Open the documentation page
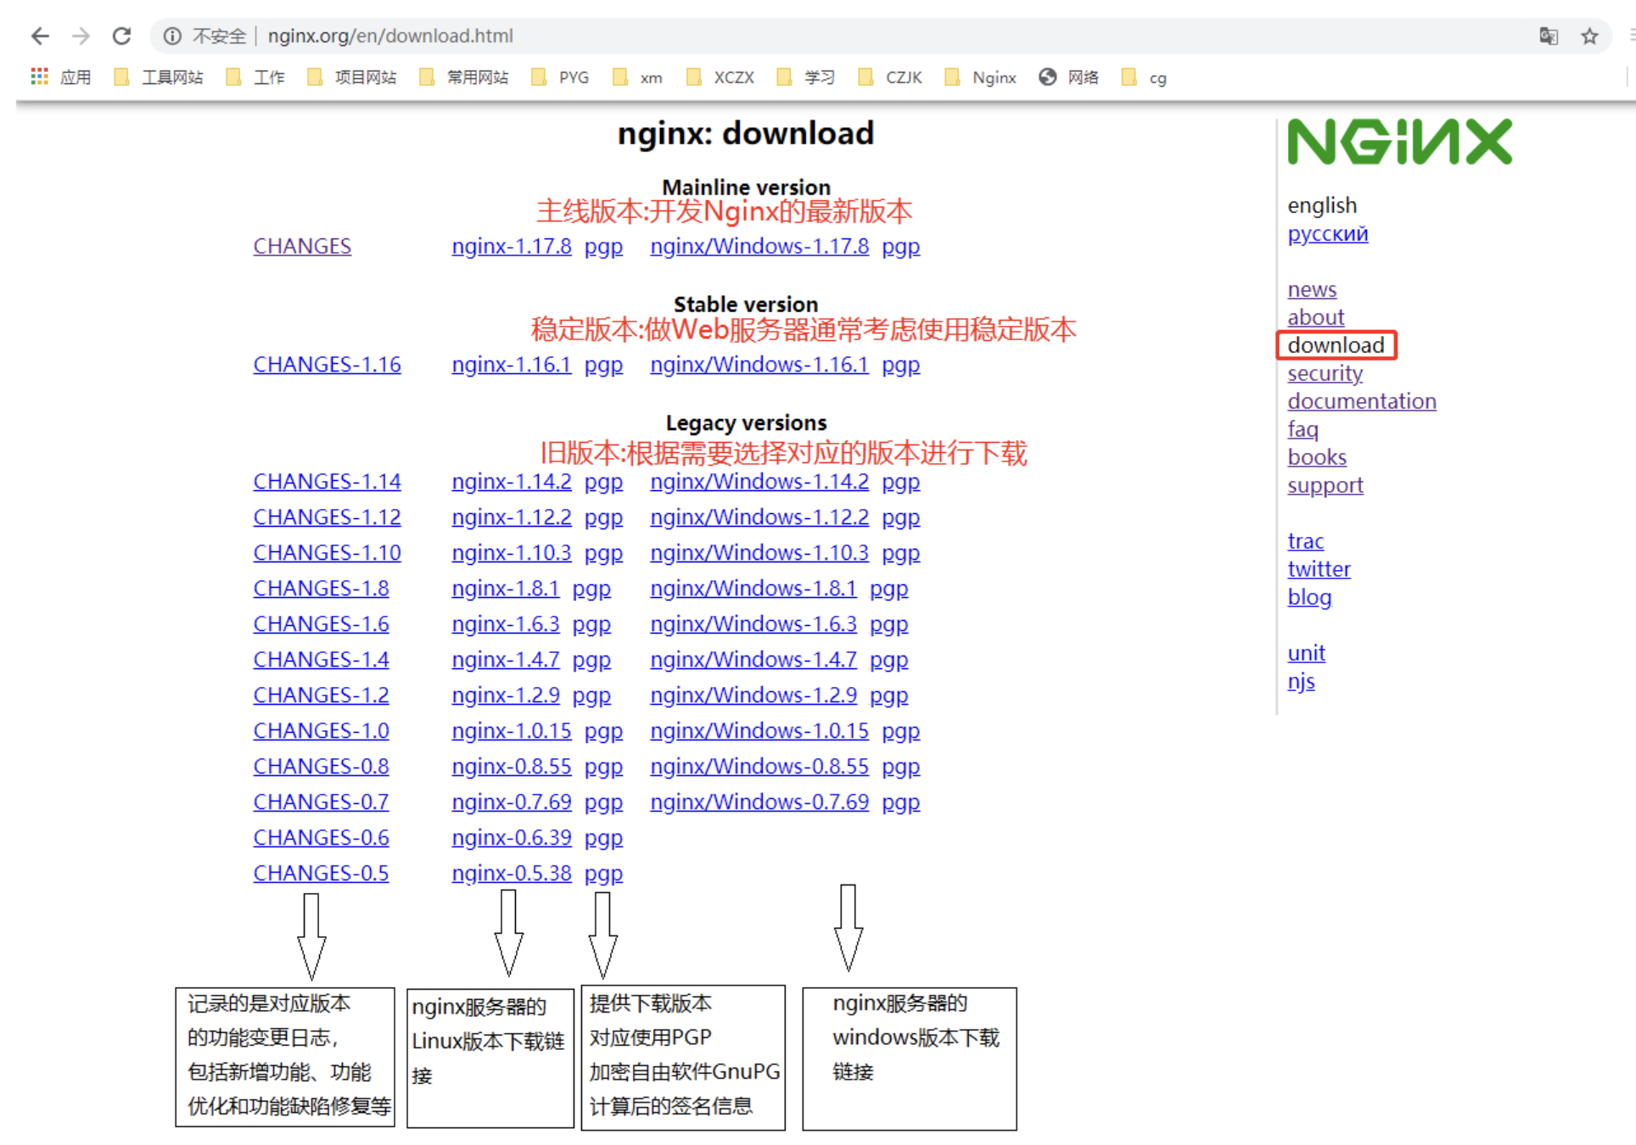 tap(1362, 402)
